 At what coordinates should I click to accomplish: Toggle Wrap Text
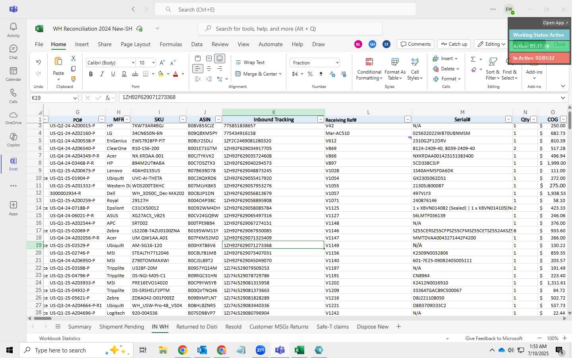point(250,62)
